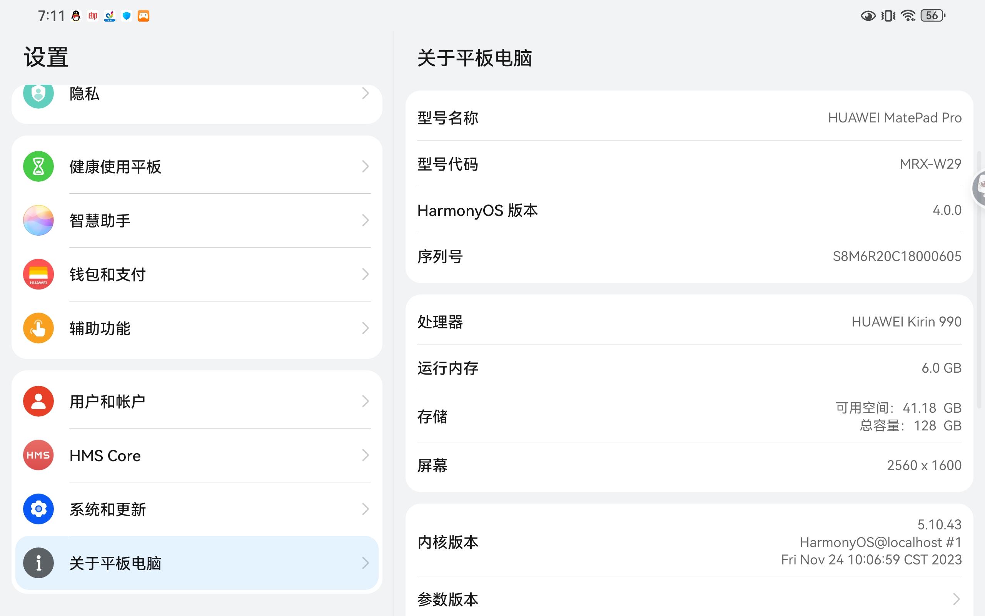Viewport: 985px width, 616px height.
Task: Tap HarmonyOS@localhost #1 kernel text
Action: click(880, 542)
